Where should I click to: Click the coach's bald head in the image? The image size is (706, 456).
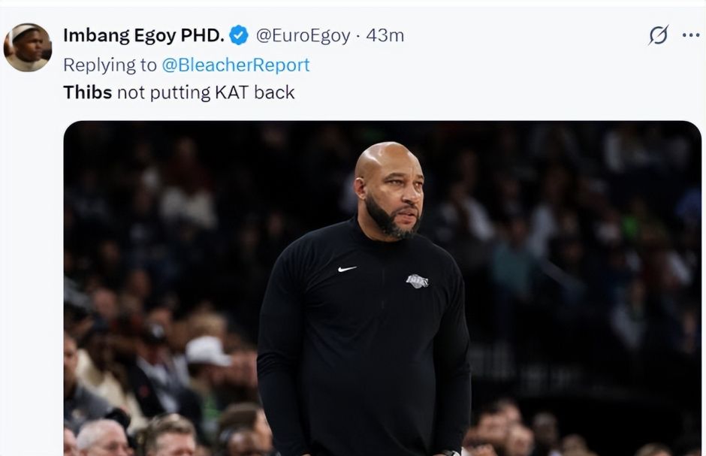click(386, 159)
